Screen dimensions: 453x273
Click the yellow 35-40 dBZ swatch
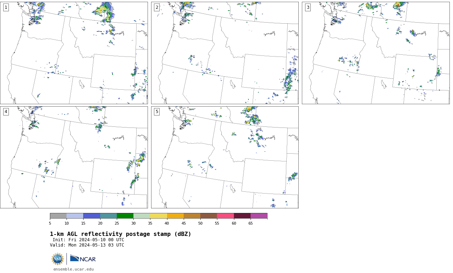(159, 216)
